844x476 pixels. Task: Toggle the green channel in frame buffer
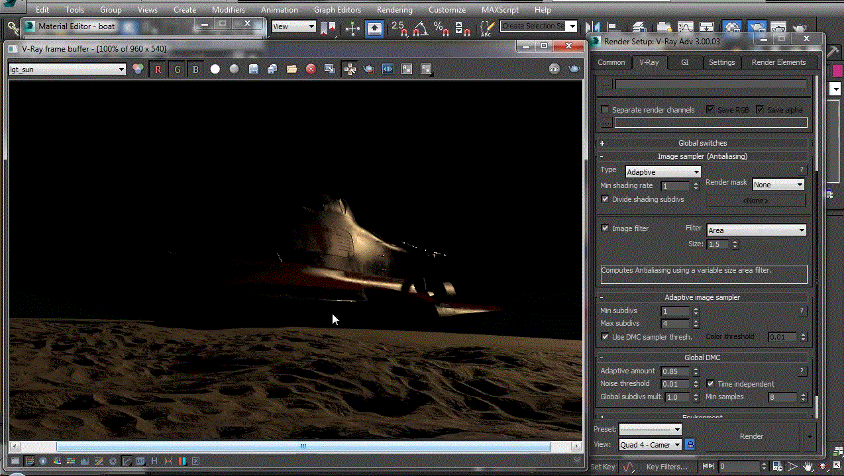click(x=177, y=69)
